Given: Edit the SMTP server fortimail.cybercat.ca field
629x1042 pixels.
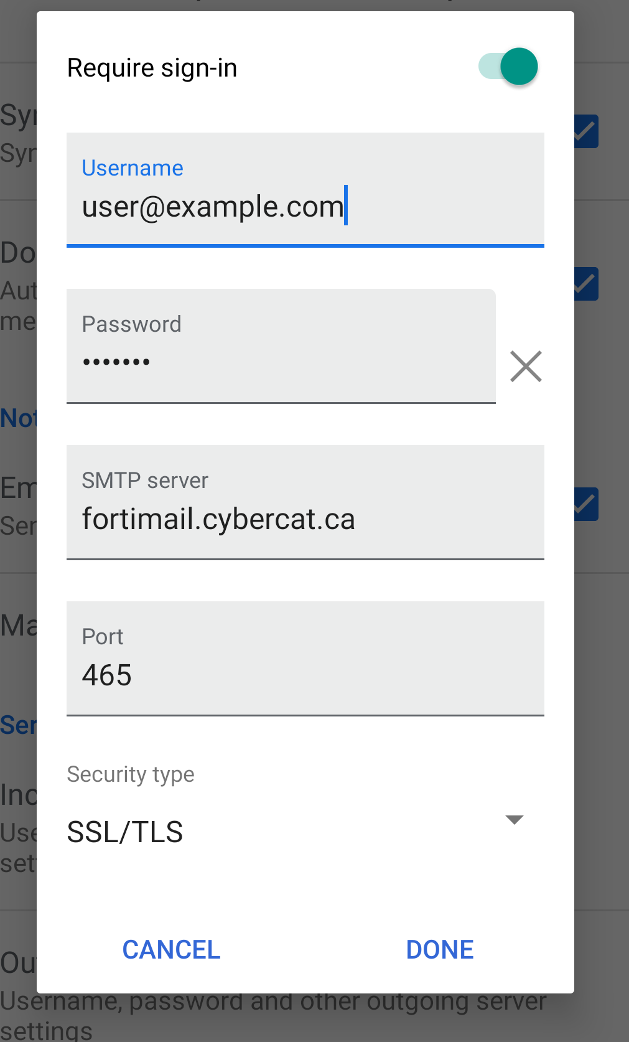Looking at the screenshot, I should pos(305,519).
